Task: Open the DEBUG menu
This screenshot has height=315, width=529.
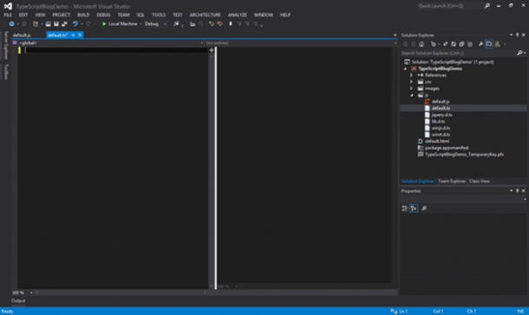Action: click(103, 15)
